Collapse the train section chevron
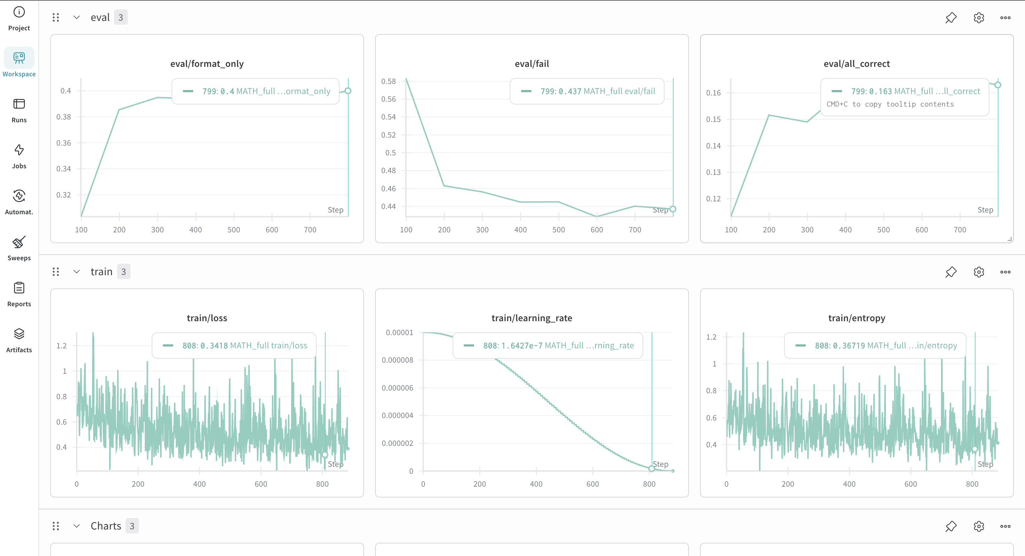 pos(76,272)
